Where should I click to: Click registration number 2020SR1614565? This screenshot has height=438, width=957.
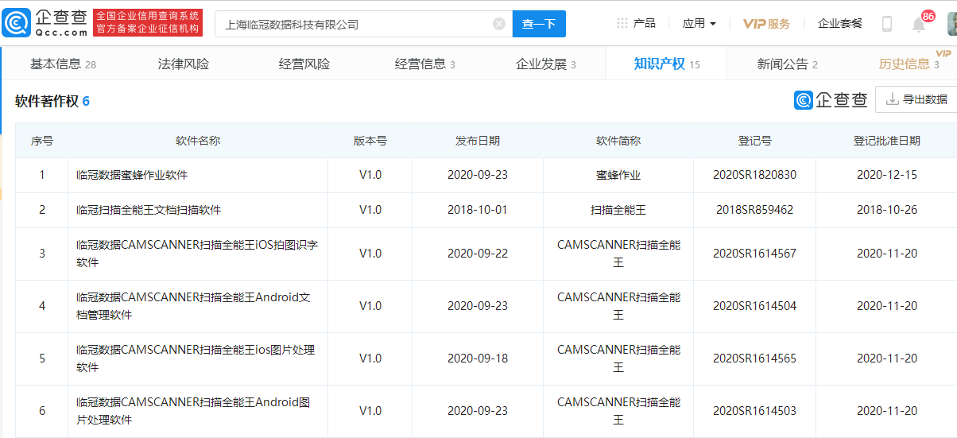(x=754, y=359)
